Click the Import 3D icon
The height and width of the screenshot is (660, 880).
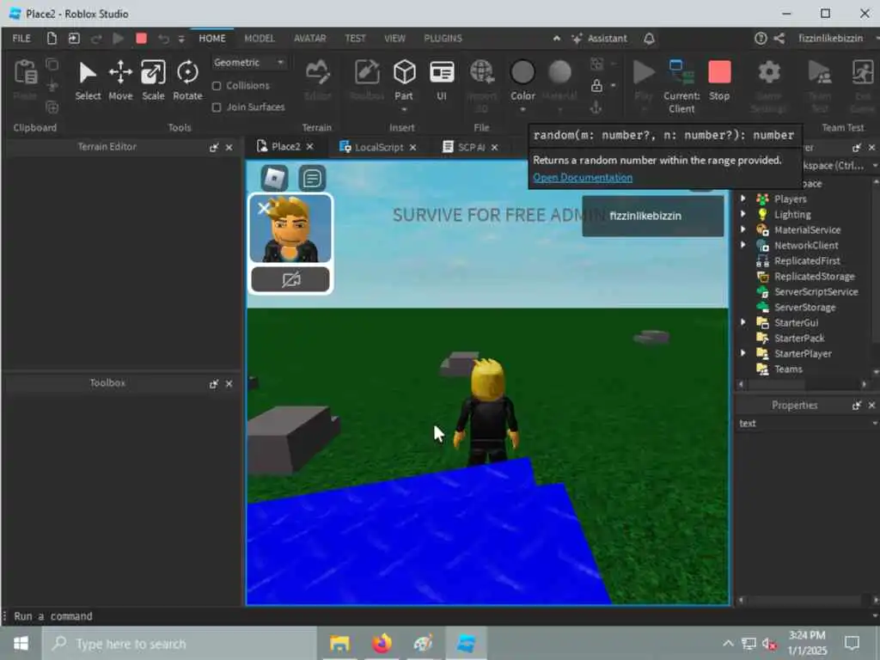point(481,72)
